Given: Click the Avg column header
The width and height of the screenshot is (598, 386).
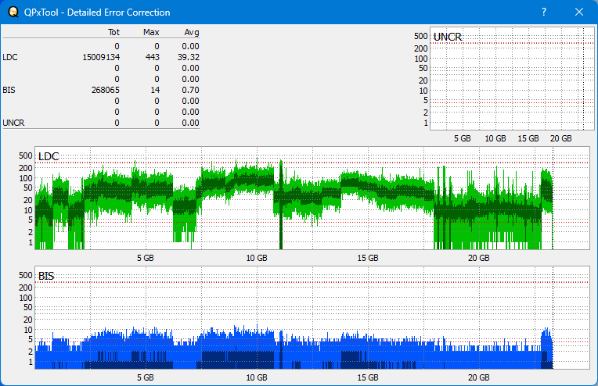Looking at the screenshot, I should pos(192,32).
